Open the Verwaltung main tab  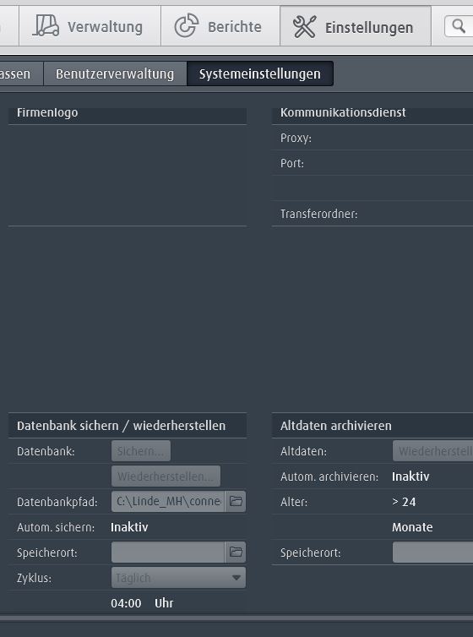pos(90,26)
